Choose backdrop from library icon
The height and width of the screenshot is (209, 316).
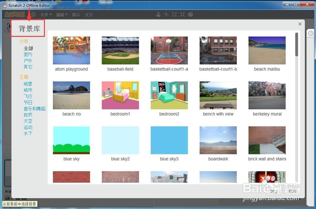click(x=7, y=198)
